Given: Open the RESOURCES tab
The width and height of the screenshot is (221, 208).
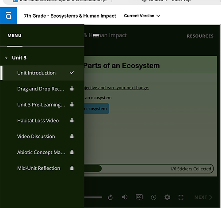Looking at the screenshot, I should point(200,36).
